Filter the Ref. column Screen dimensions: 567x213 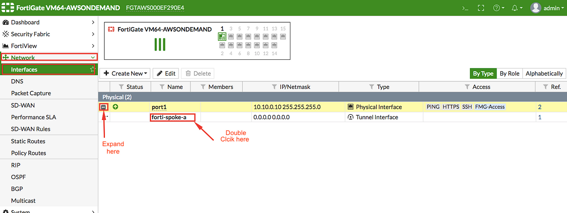coord(545,86)
